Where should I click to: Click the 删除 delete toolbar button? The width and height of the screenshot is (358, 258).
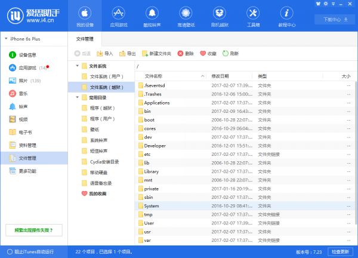(x=186, y=54)
